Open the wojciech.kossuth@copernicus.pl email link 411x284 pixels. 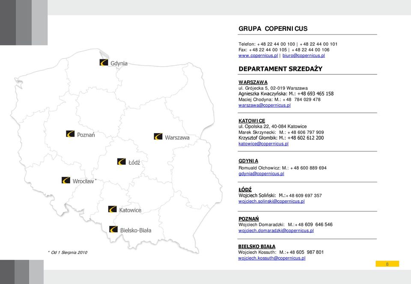pos(272,258)
